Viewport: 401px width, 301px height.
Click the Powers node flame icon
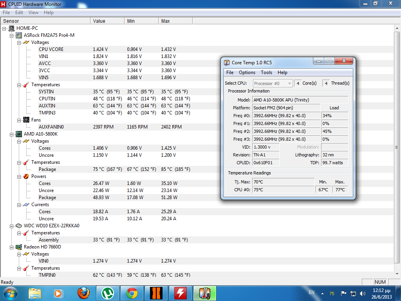[26, 176]
